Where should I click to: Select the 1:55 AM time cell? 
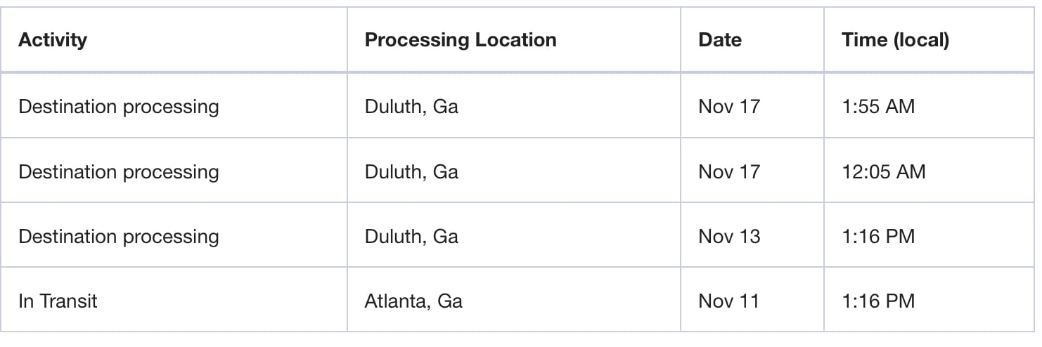(878, 107)
